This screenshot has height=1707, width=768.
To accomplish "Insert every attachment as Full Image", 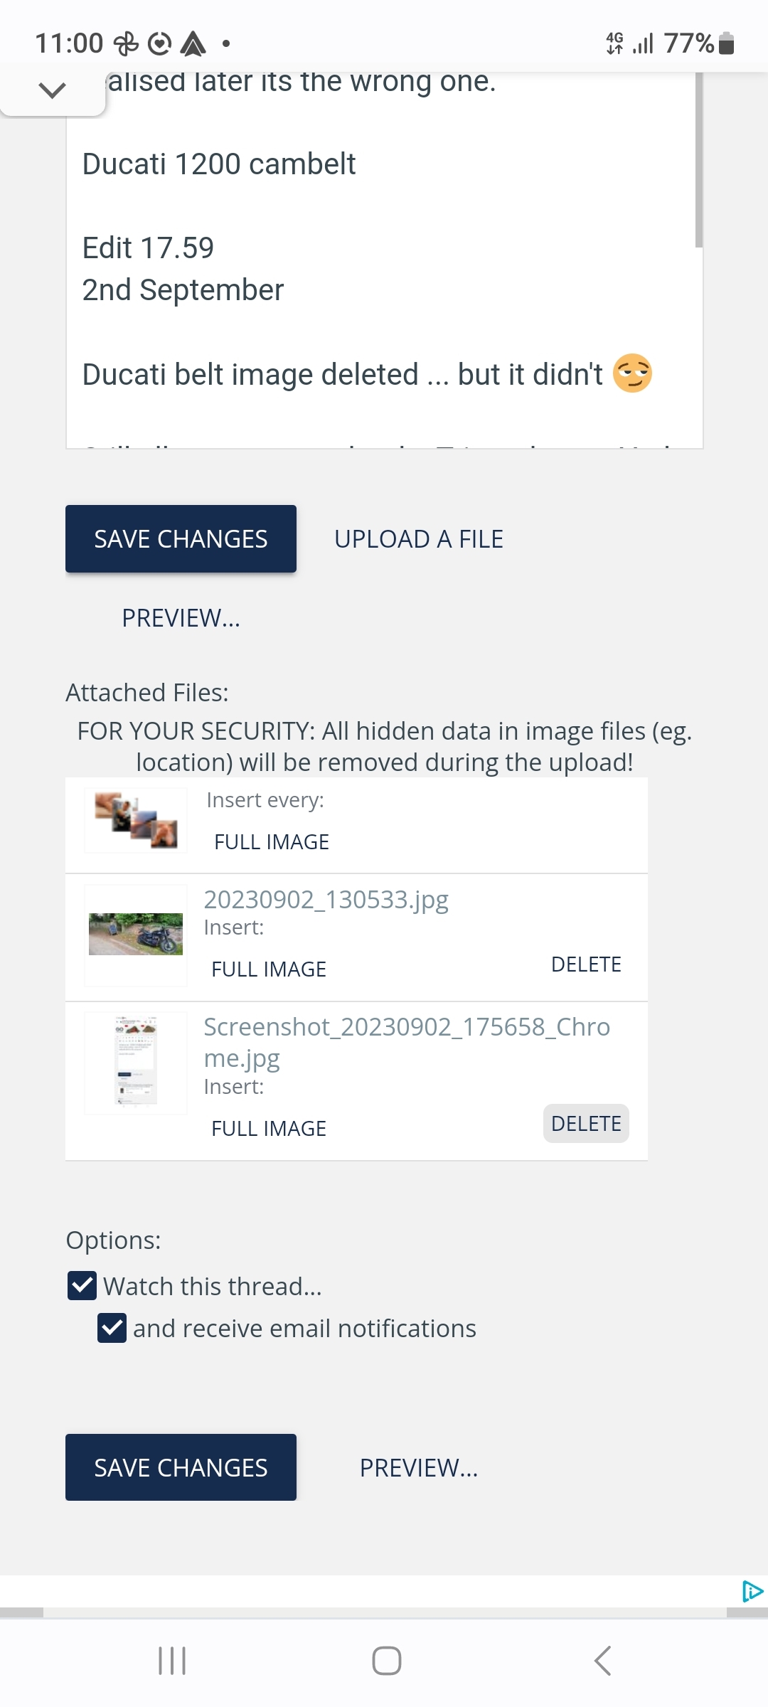I will 272,842.
